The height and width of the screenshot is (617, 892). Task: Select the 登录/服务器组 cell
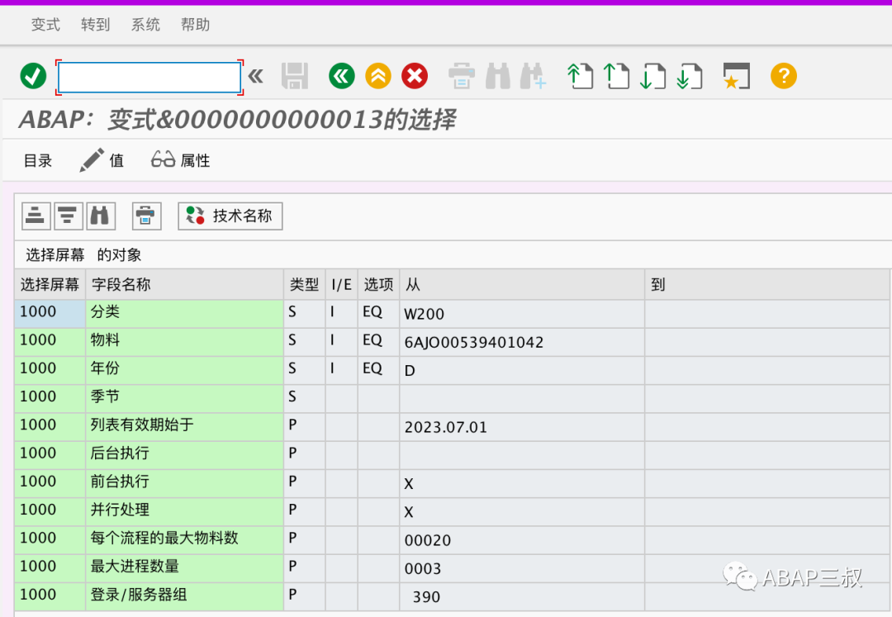(184, 596)
